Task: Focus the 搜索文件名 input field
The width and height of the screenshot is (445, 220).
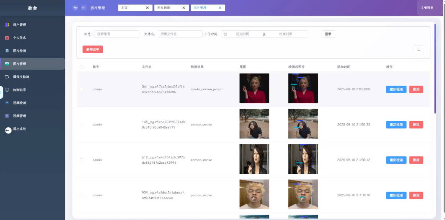Action: (180, 34)
